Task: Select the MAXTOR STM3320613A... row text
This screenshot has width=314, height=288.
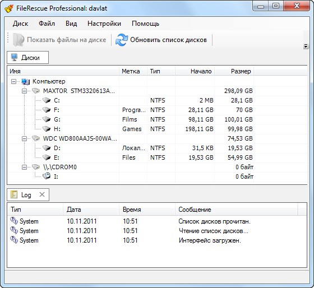Action: [x=79, y=91]
